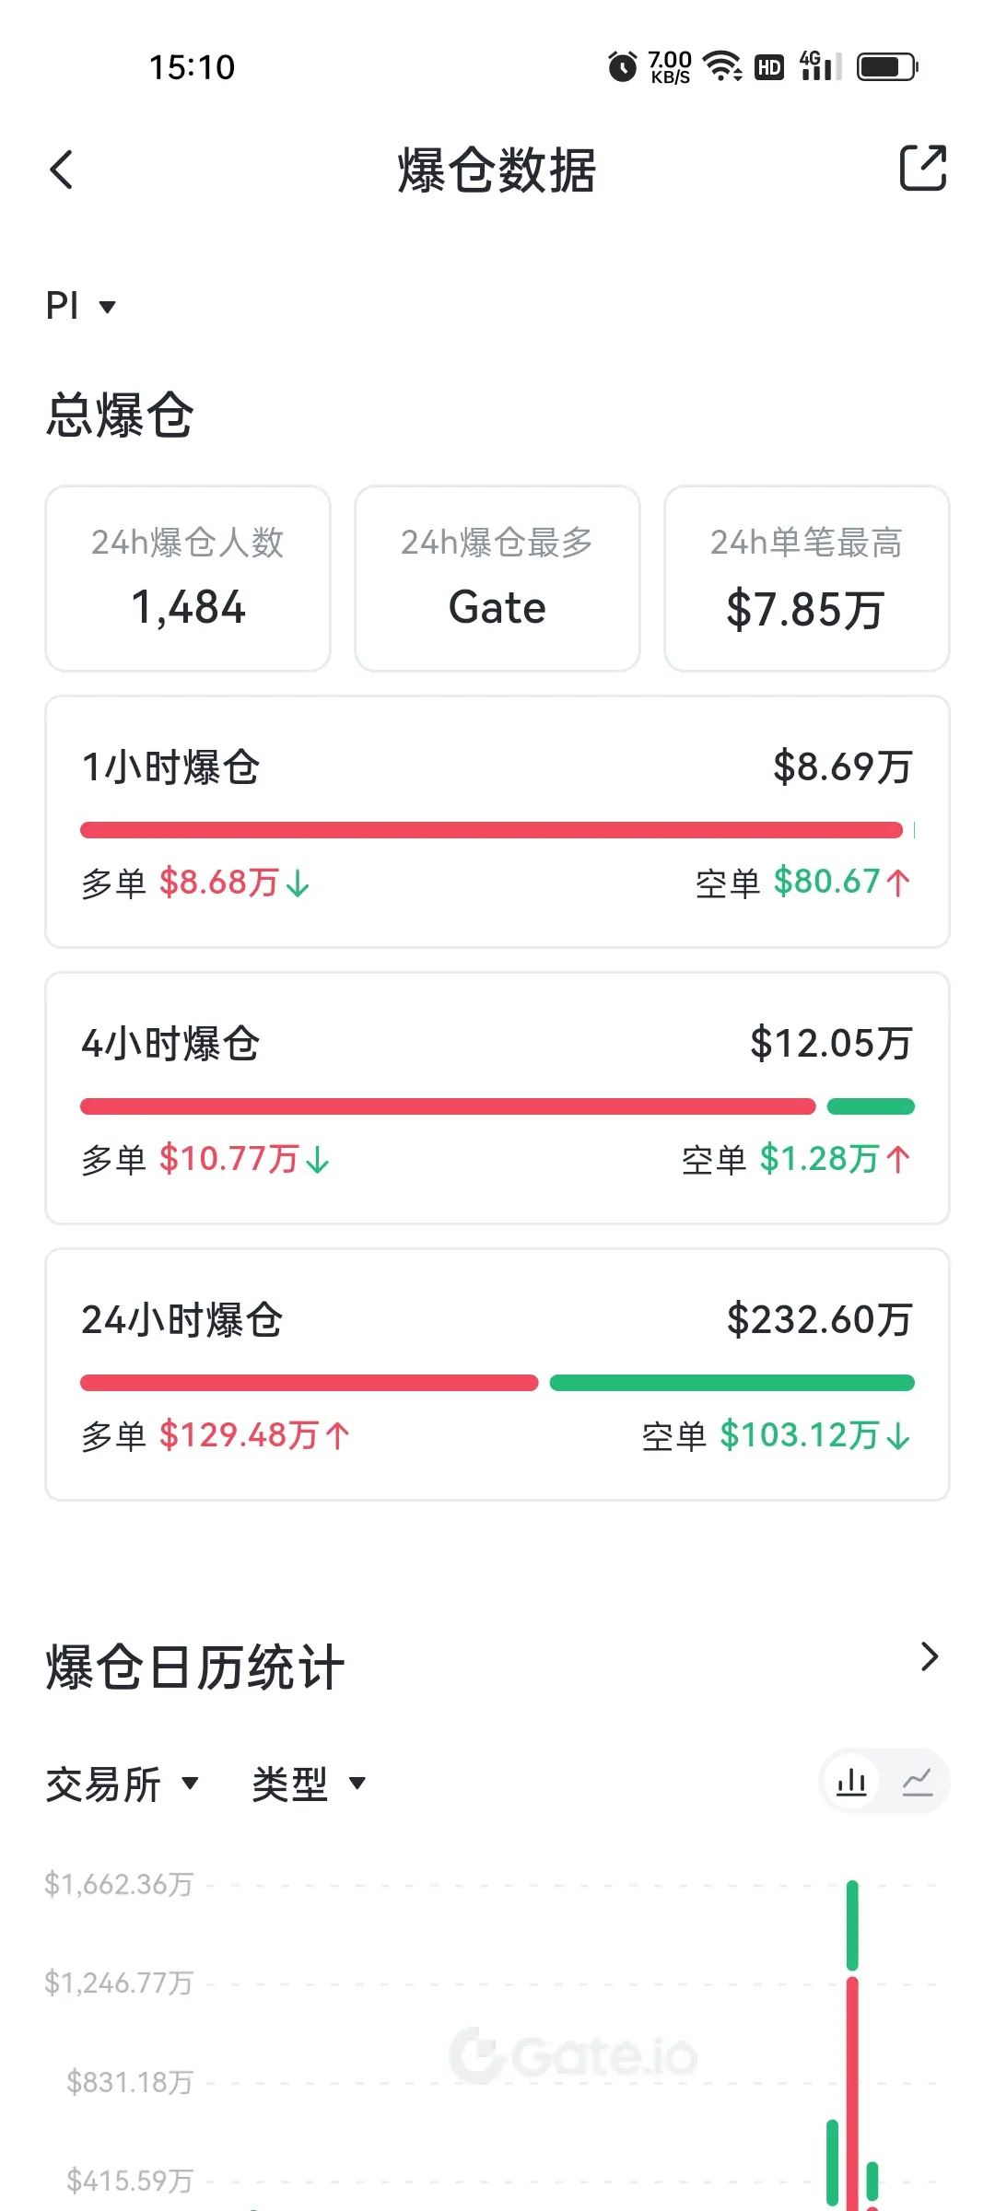Switch to line chart view
This screenshot has width=995, height=2211.
click(x=918, y=1782)
